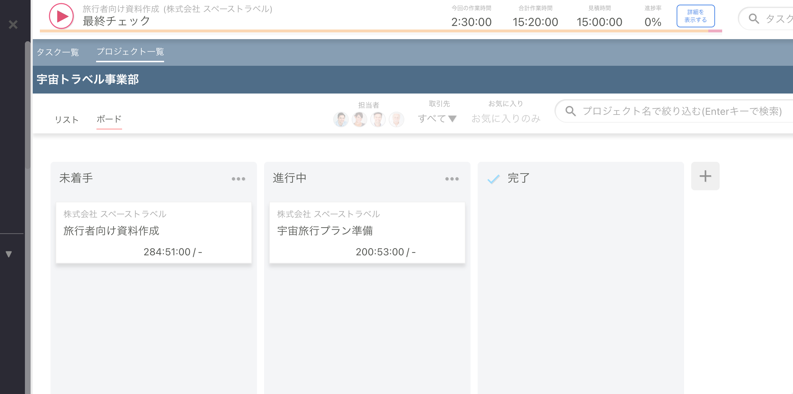
Task: Click the 詳細を表示する button
Action: coord(695,16)
